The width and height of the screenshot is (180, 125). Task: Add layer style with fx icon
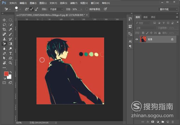click(x=148, y=122)
